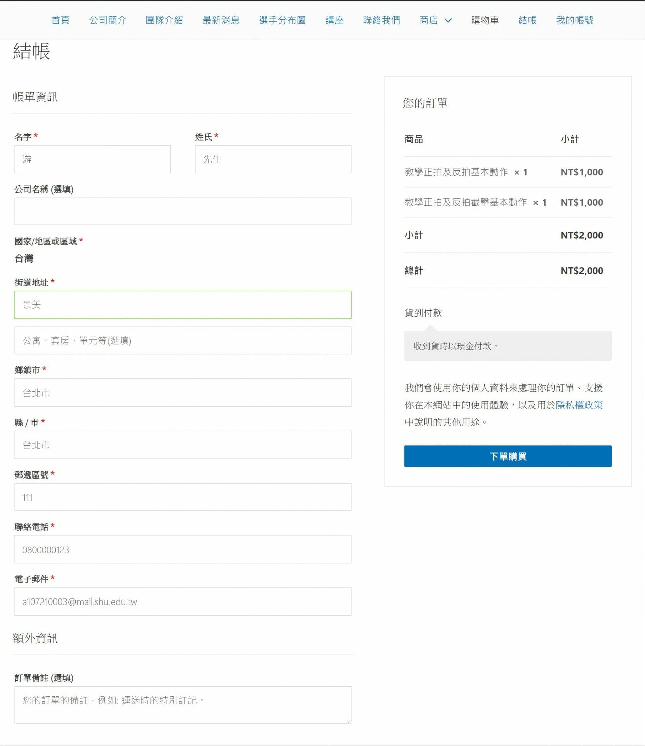Click the 街道地址 field containing 景美
The height and width of the screenshot is (746, 645).
tap(183, 304)
